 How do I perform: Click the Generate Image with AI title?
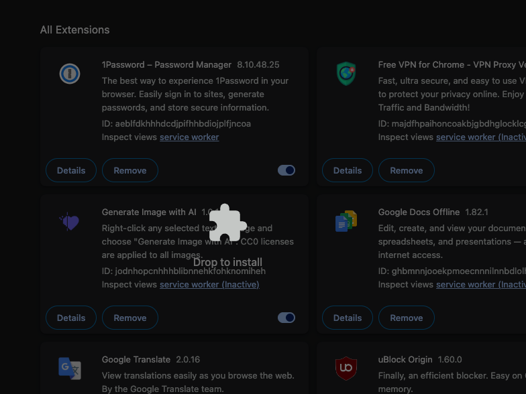pos(149,212)
